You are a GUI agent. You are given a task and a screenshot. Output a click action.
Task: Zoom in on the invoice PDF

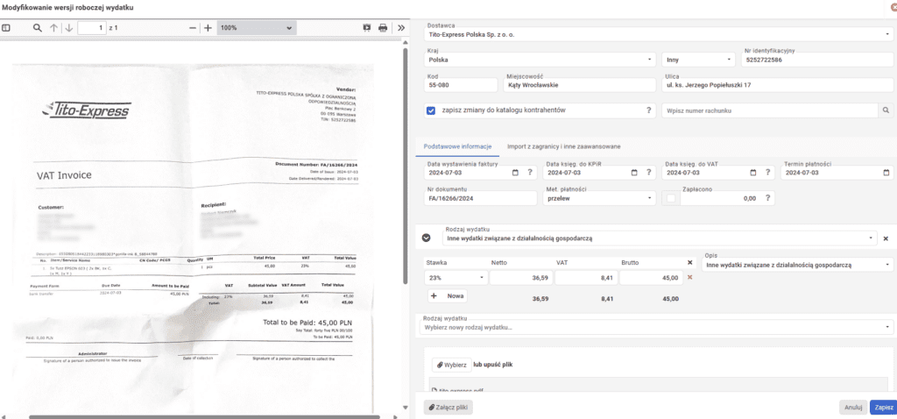click(208, 28)
